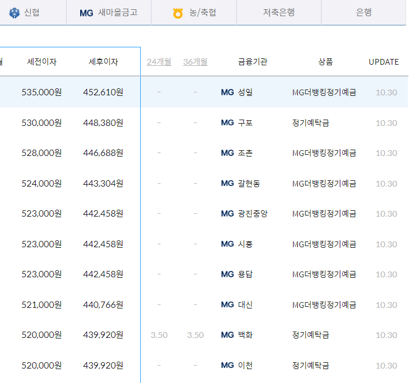Click MG logo beside 구포
Image resolution: width=409 pixels, height=383 pixels.
pos(227,123)
